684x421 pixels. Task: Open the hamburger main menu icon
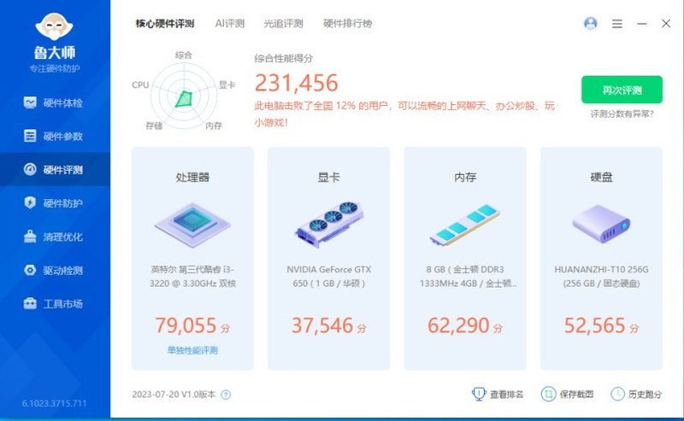pos(617,24)
